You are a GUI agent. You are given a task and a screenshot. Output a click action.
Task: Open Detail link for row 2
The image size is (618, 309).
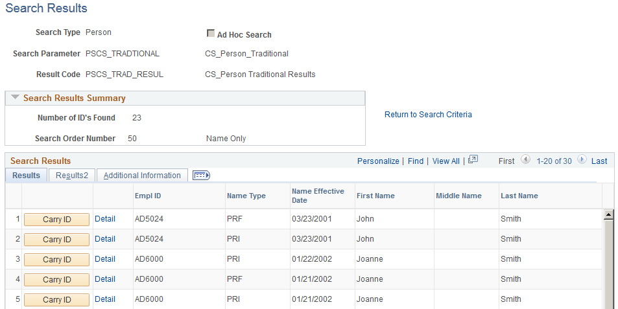pos(105,239)
